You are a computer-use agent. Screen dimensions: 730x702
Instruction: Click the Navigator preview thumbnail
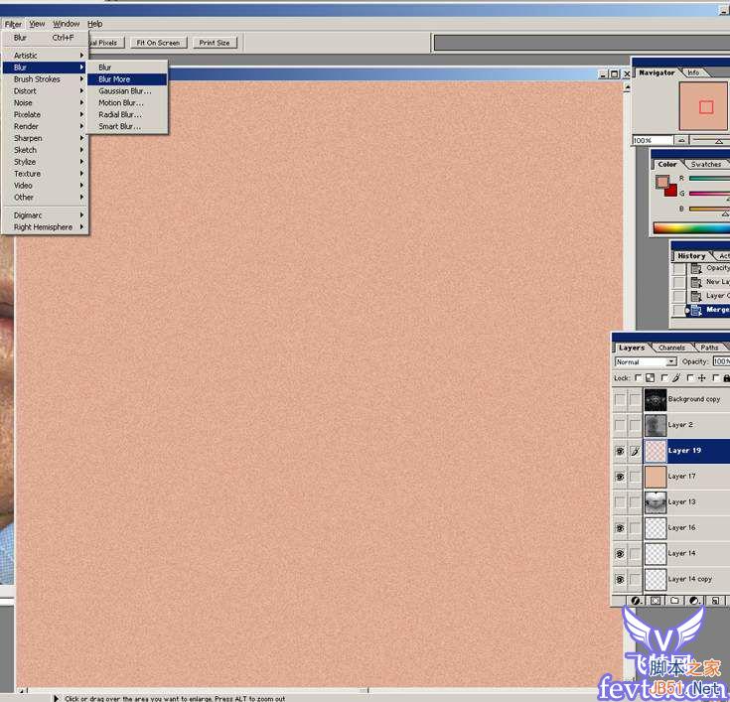(703, 106)
